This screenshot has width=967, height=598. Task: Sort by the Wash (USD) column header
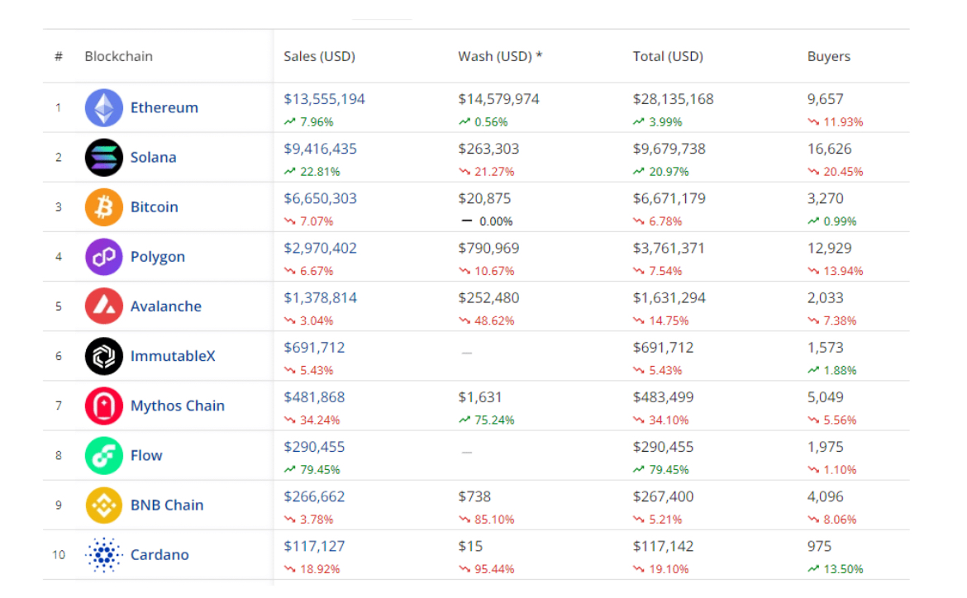coord(500,57)
